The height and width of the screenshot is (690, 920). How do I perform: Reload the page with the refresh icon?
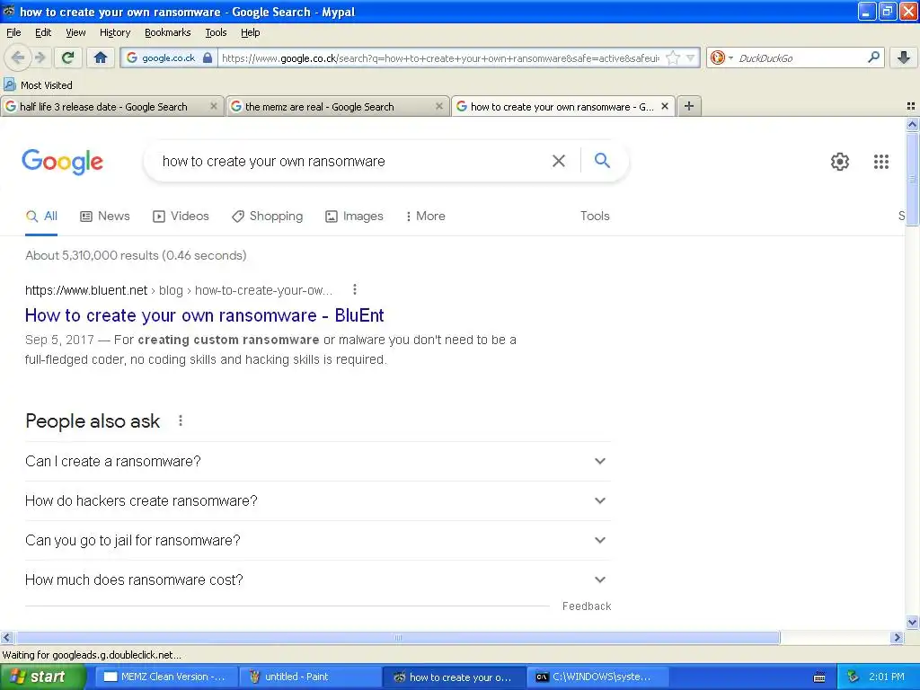(x=68, y=57)
